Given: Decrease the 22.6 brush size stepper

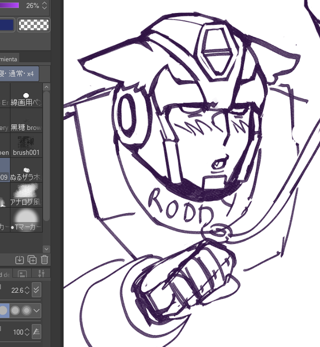Looking at the screenshot, I should [27, 292].
